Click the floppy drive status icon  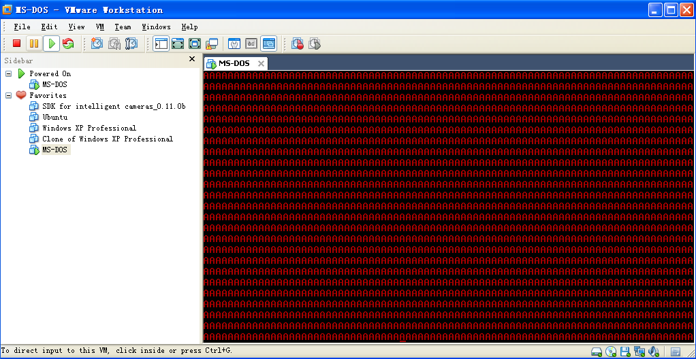[625, 352]
